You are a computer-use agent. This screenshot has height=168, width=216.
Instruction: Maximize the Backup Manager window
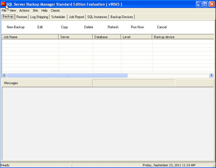click(205, 4)
